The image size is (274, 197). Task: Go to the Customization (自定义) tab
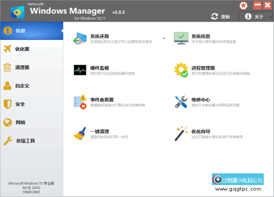31,86
